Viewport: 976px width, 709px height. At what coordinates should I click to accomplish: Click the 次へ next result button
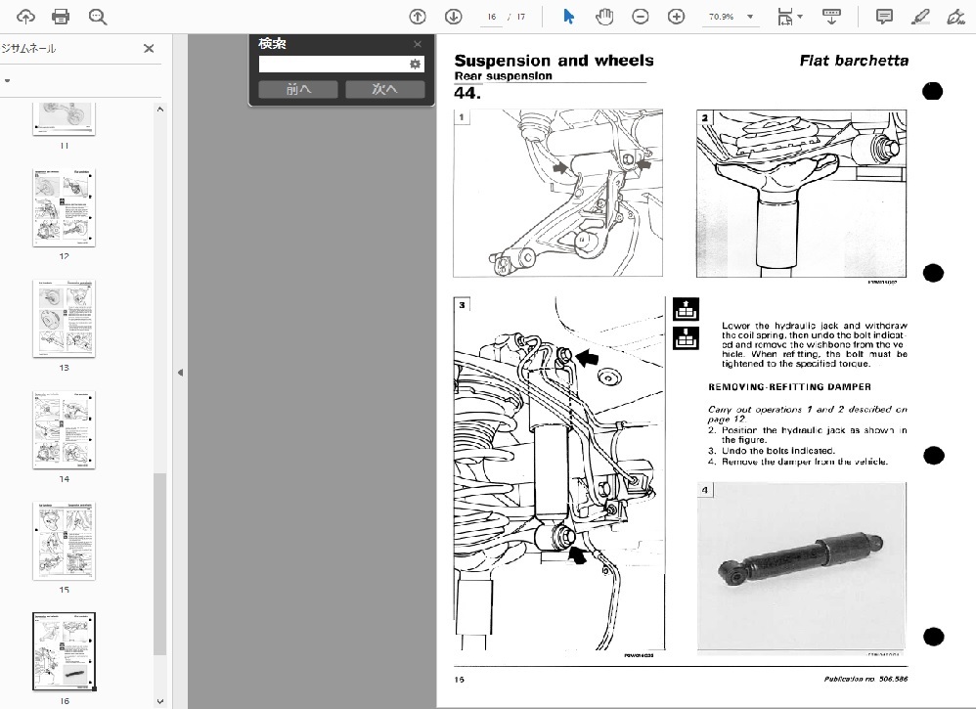tap(385, 89)
